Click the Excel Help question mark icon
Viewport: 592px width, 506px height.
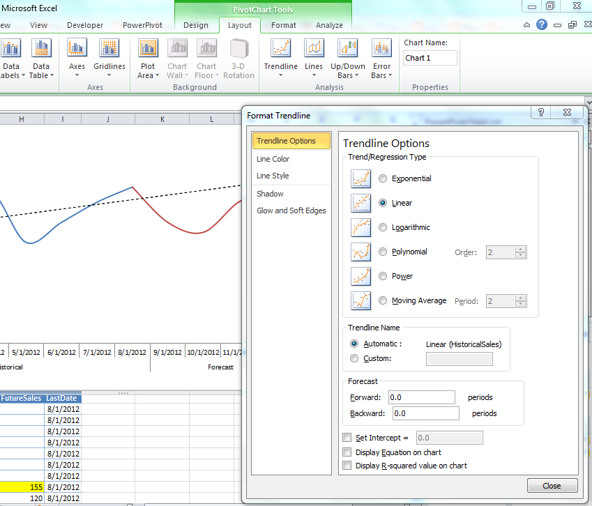tap(541, 24)
